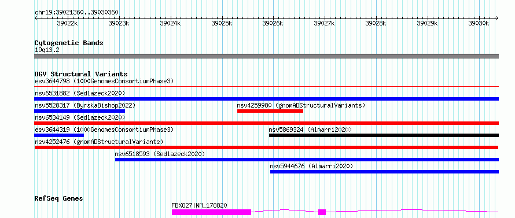This screenshot has height=218, width=515.
Task: Click the 39027k ruler tick label
Action: tap(325, 23)
